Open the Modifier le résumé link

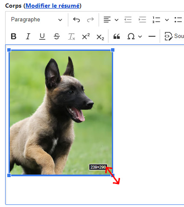53,6
